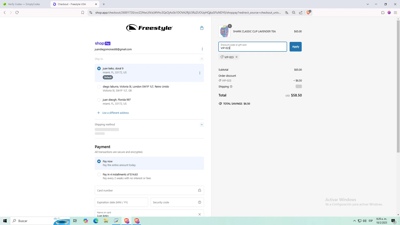
Task: Show hidden system tray icons
Action: [354, 221]
